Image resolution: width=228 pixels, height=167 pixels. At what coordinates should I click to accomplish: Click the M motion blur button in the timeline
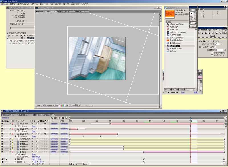[66, 118]
